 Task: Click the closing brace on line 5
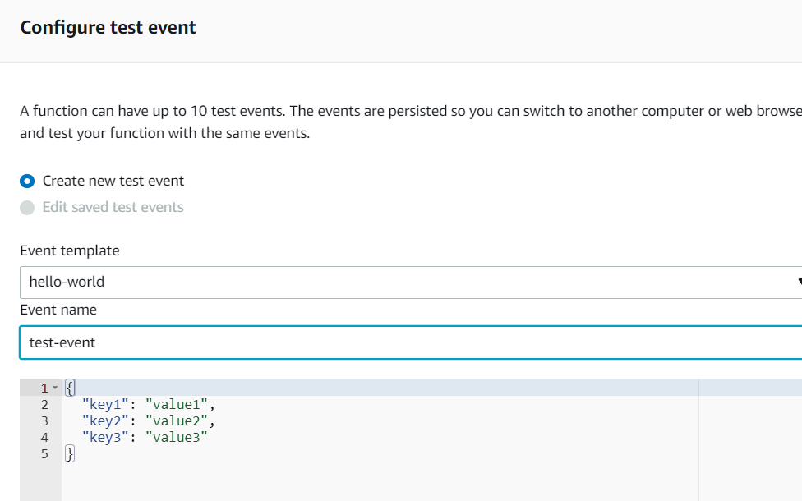[70, 453]
